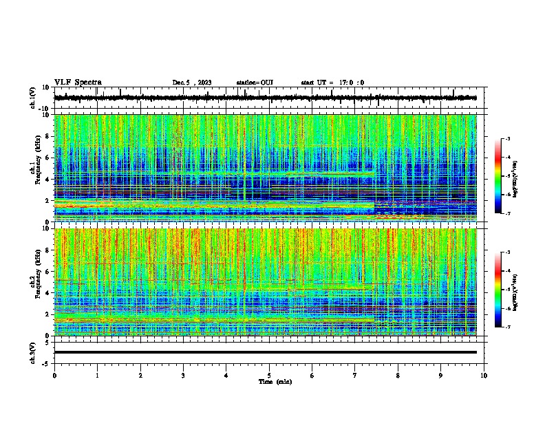Click the "VLF Spectra" plot title

(78, 83)
